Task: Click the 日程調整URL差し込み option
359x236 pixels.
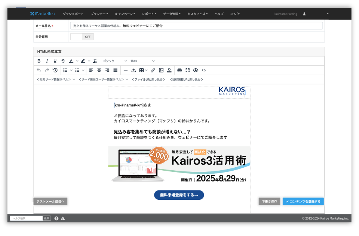Action: (186, 80)
